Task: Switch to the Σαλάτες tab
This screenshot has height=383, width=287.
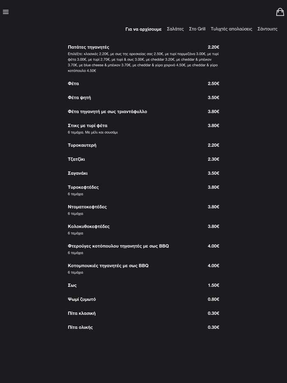Action: (175, 29)
